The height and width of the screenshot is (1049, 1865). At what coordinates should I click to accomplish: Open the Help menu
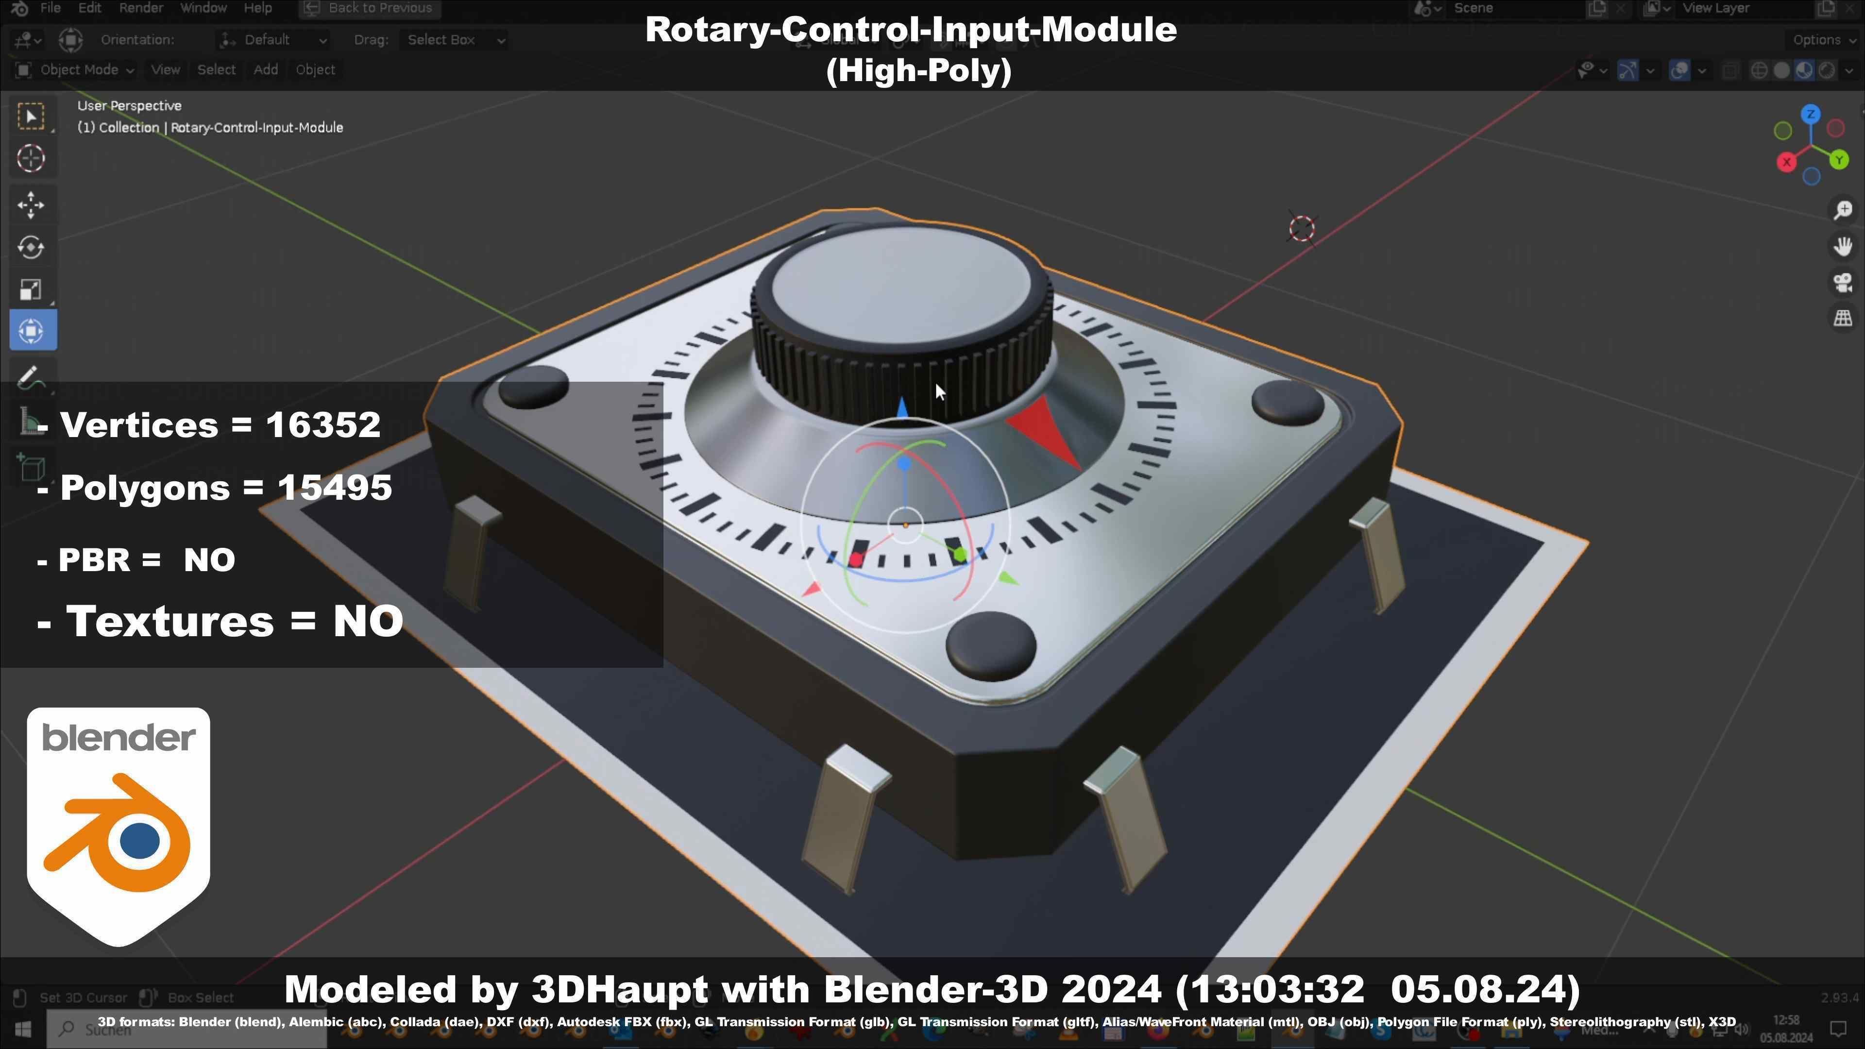pyautogui.click(x=258, y=8)
